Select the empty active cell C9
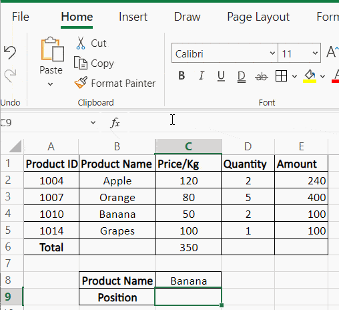The width and height of the screenshot is (339, 310). tap(188, 297)
